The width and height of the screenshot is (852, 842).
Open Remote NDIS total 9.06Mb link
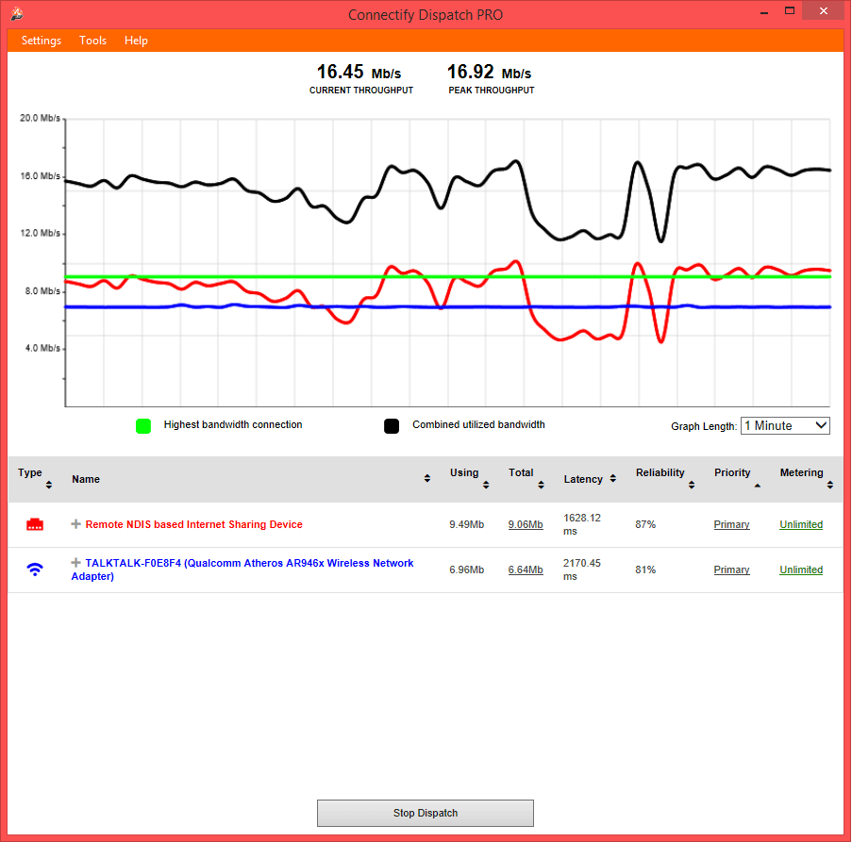pos(526,524)
